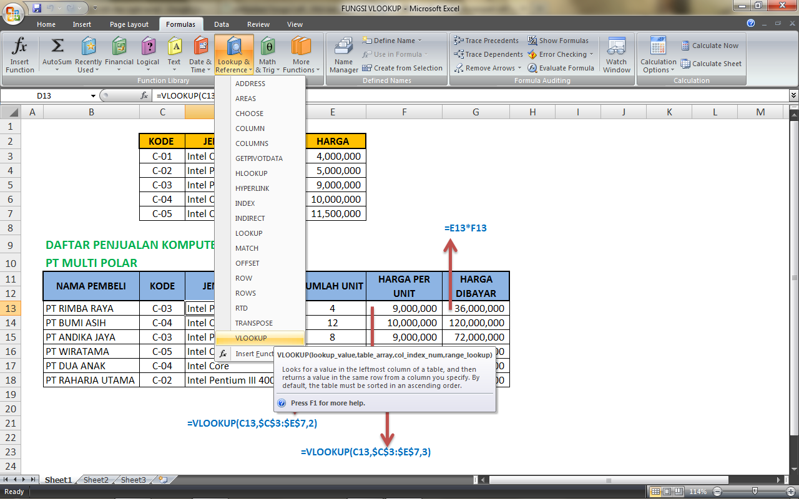Open the Date & Time functions
Screen dimensions: 799x499
200,55
